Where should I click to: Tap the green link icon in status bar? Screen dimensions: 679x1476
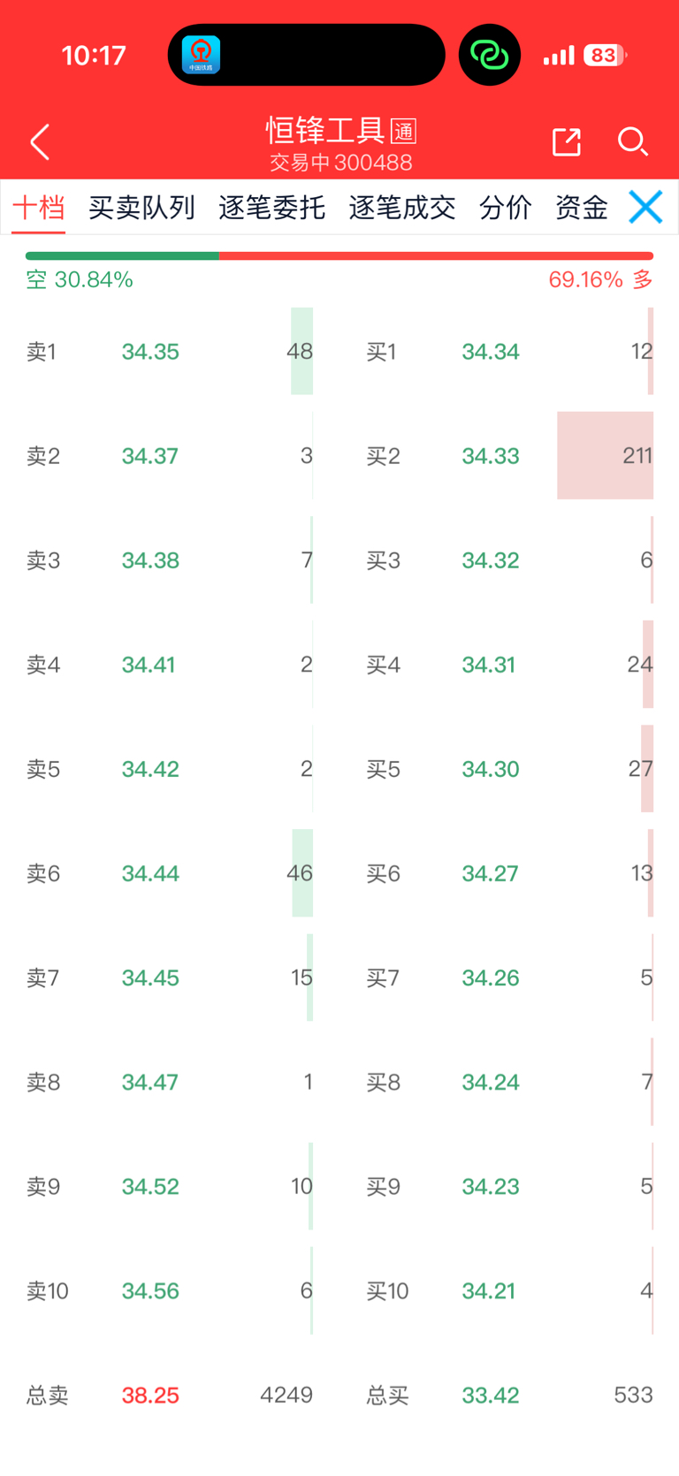[x=489, y=55]
